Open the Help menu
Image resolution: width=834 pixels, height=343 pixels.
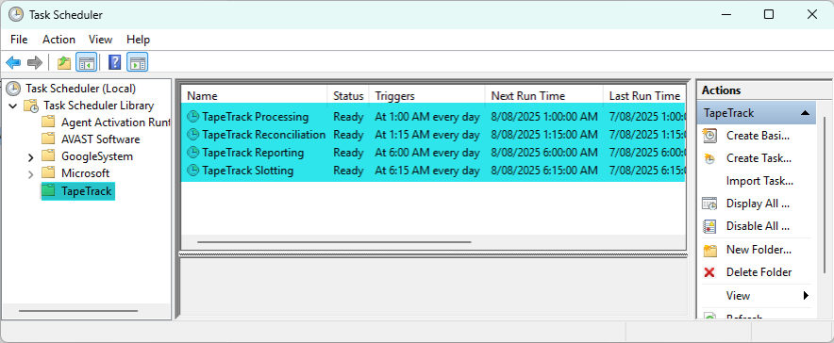click(138, 40)
